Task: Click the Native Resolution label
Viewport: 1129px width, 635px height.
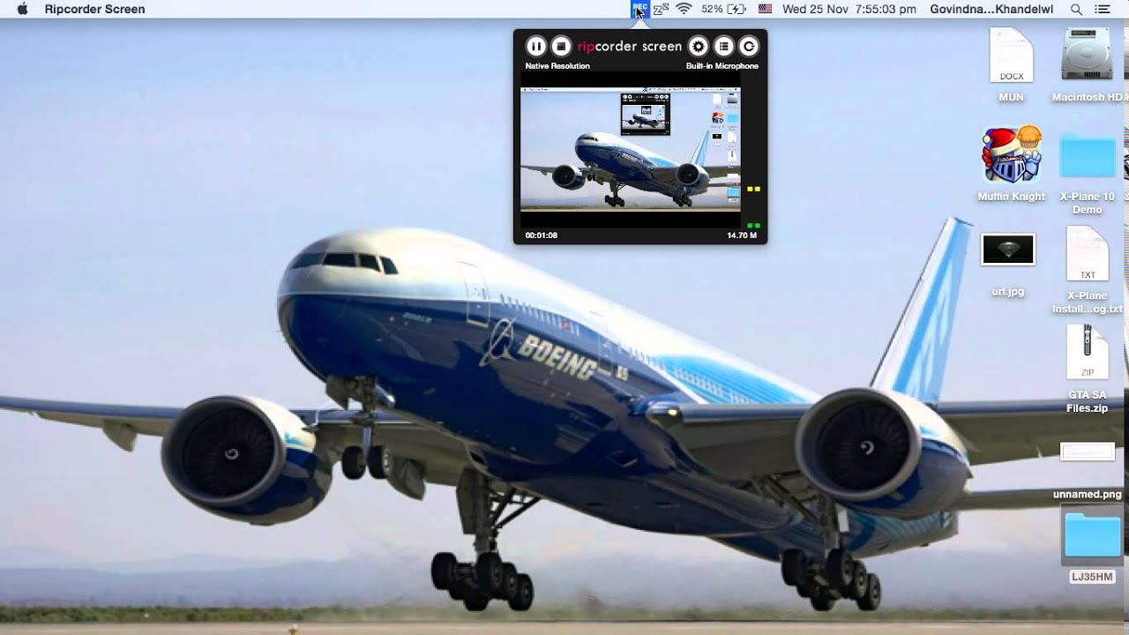Action: coord(557,66)
